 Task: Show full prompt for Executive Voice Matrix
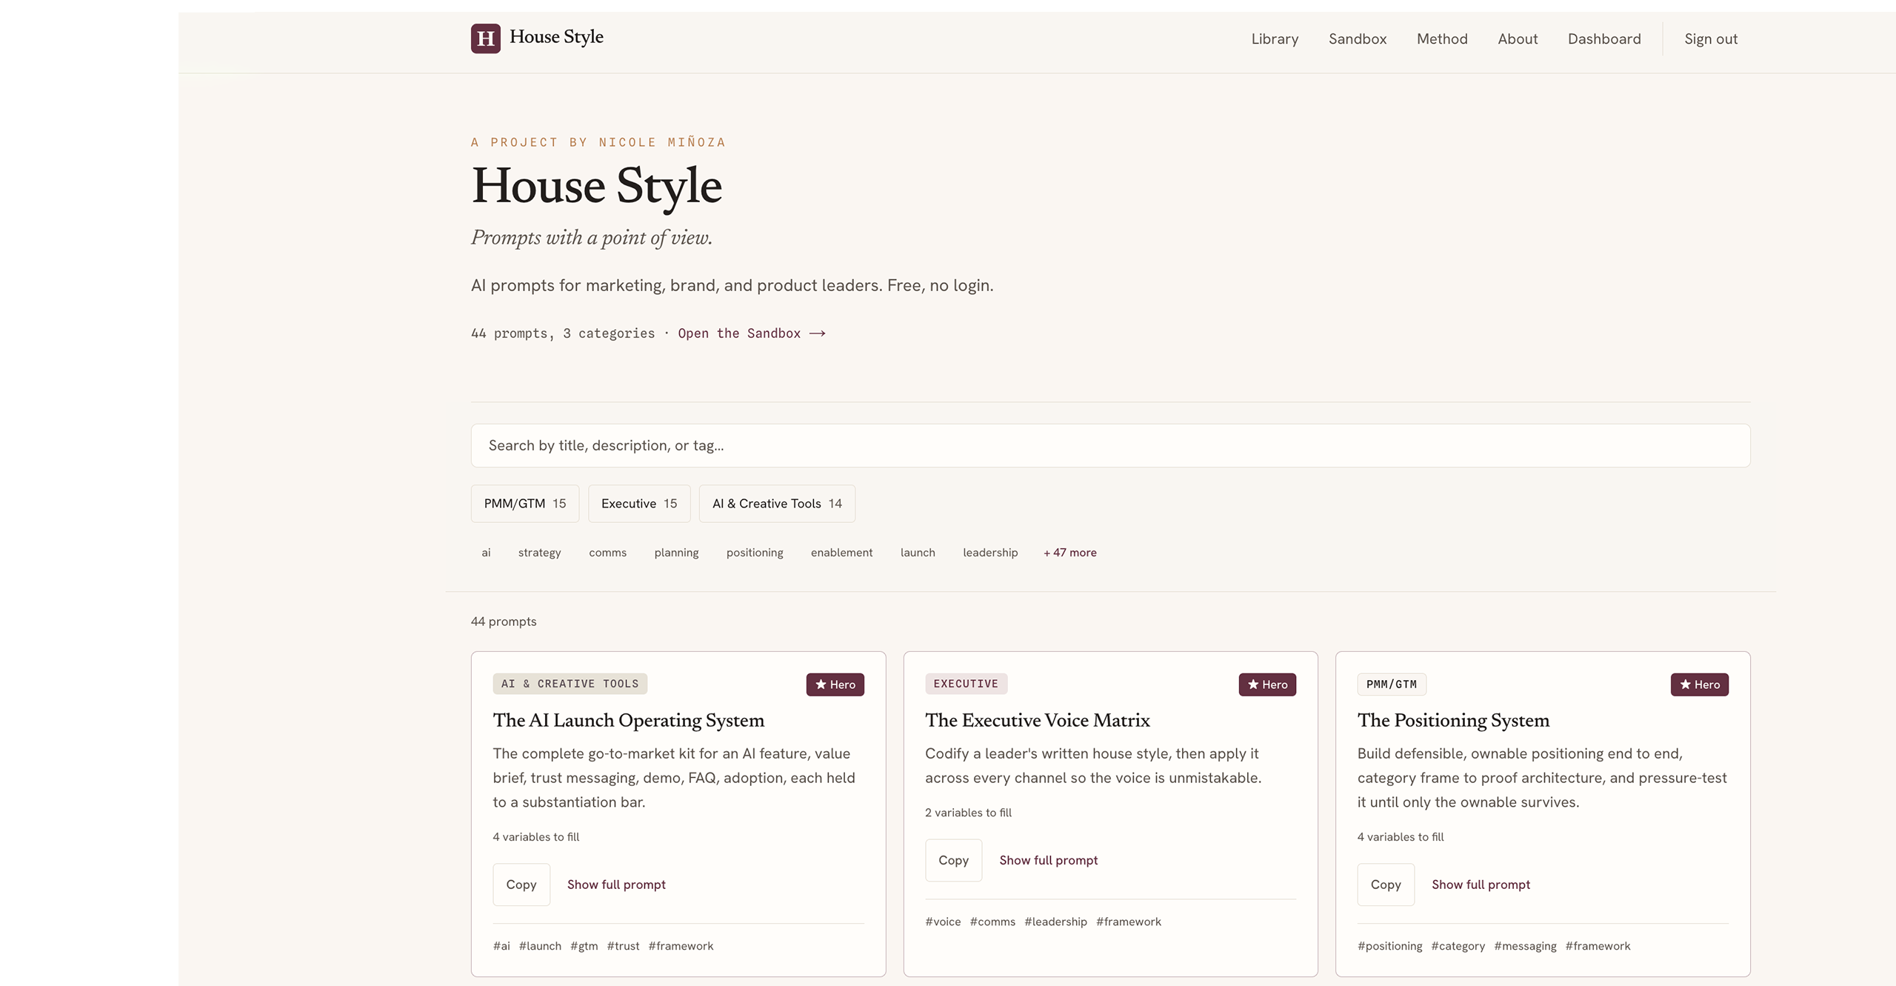(1048, 860)
